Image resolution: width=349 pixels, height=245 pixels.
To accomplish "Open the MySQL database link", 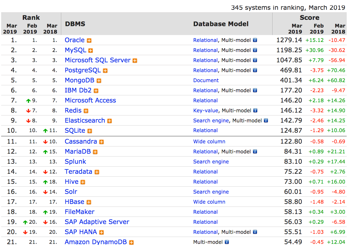I will pyautogui.click(x=76, y=50).
